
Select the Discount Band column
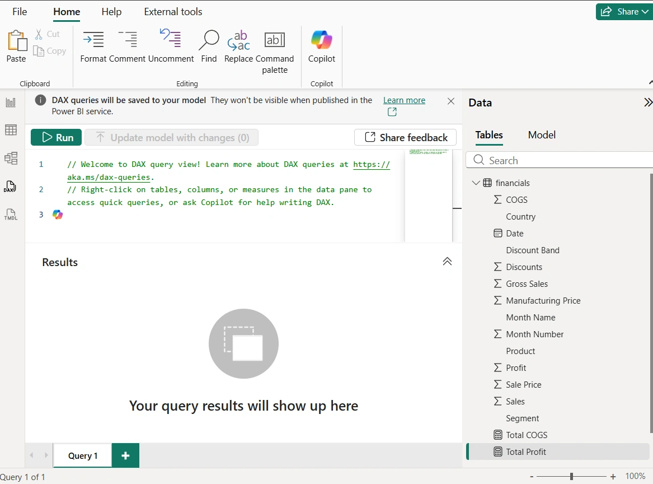533,250
